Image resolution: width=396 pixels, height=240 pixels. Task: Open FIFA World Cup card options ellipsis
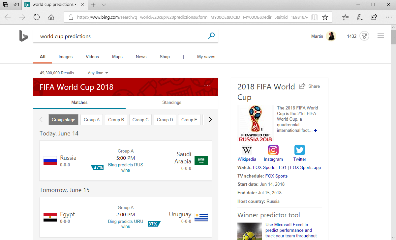point(207,86)
